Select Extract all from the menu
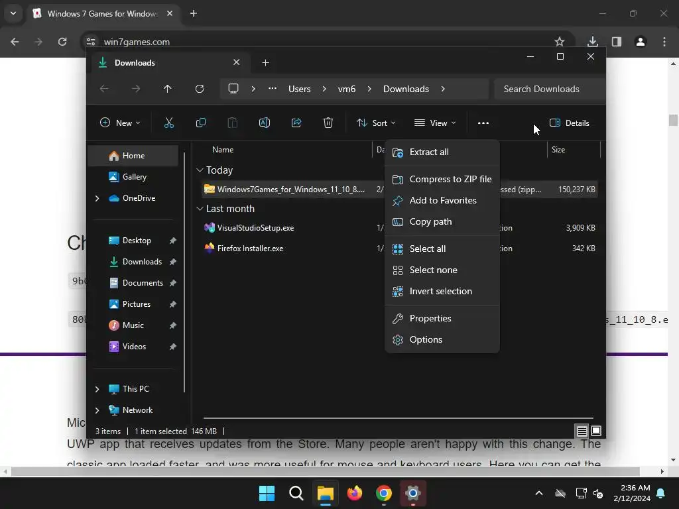This screenshot has width=679, height=509. point(442,152)
